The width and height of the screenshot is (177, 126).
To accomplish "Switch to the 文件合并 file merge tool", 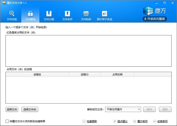I will click(x=68, y=15).
